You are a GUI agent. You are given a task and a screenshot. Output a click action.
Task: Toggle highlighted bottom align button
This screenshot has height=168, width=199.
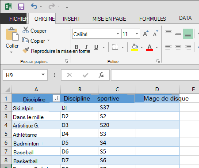tap(188, 34)
